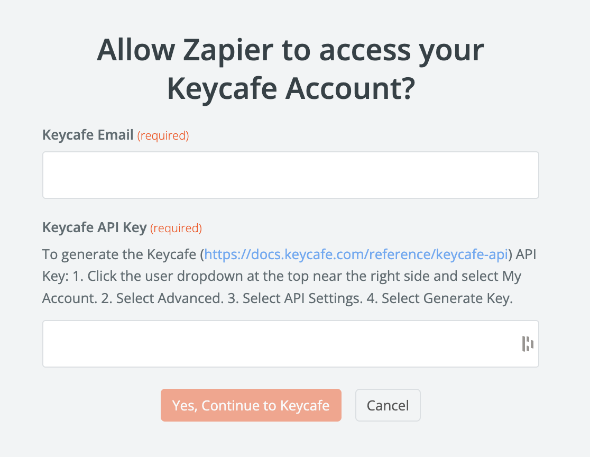Click the 'To generate the Keycafe' instruction text
The height and width of the screenshot is (457, 590).
point(119,254)
